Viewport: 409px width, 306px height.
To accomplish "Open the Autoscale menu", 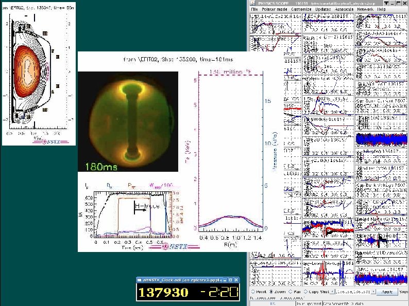I will (x=344, y=9).
